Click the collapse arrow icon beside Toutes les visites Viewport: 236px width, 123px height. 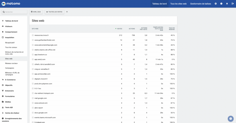[x=67, y=12]
